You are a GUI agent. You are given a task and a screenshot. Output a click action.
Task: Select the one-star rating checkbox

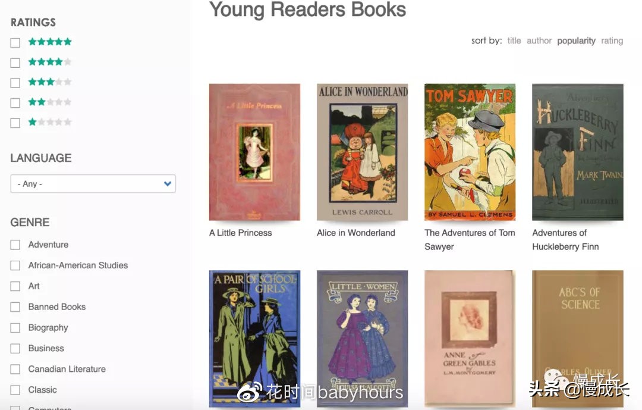[x=15, y=123]
